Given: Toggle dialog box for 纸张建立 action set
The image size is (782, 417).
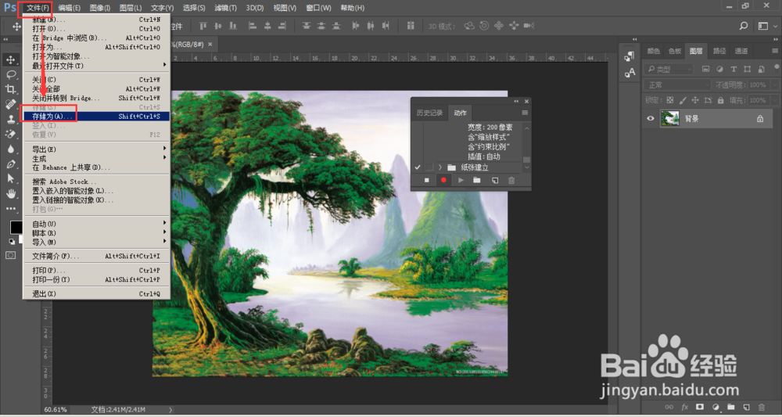Looking at the screenshot, I should (429, 167).
